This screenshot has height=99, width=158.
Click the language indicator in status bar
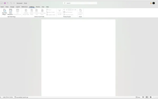tap(8, 97)
